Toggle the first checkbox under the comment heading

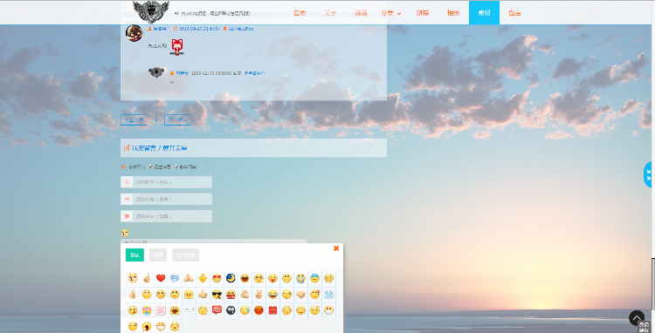(151, 166)
